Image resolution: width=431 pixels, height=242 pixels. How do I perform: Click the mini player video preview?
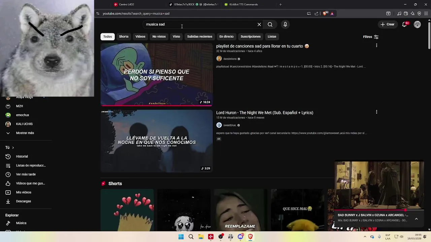click(379, 185)
